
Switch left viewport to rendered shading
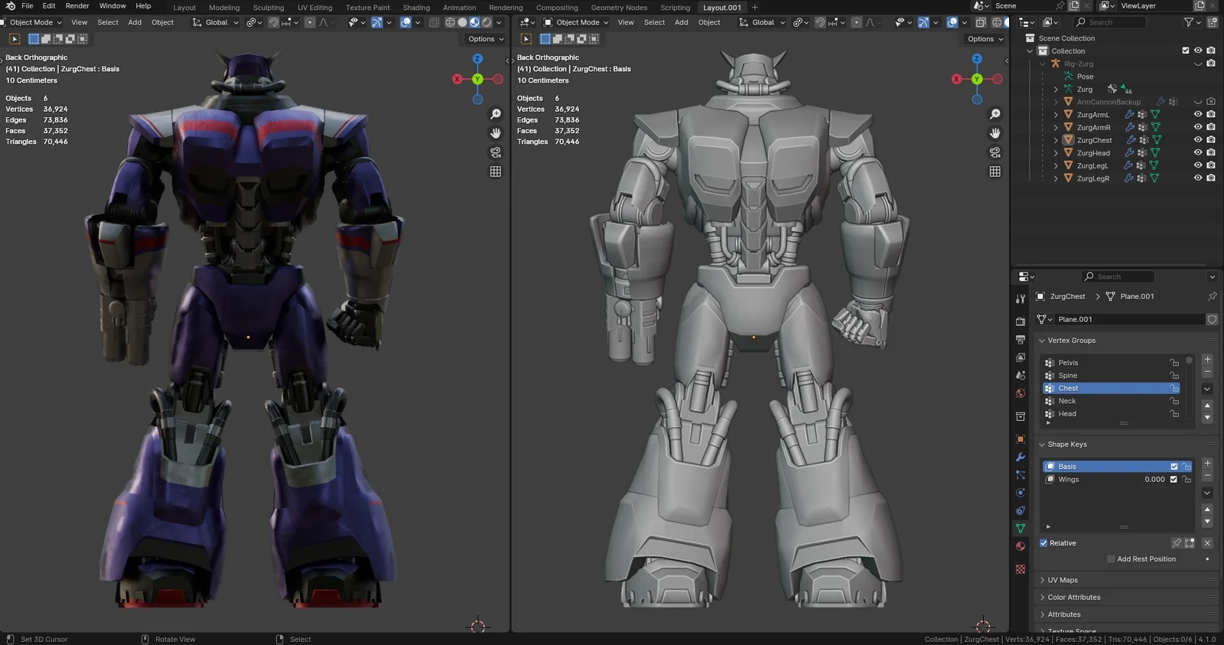[487, 22]
